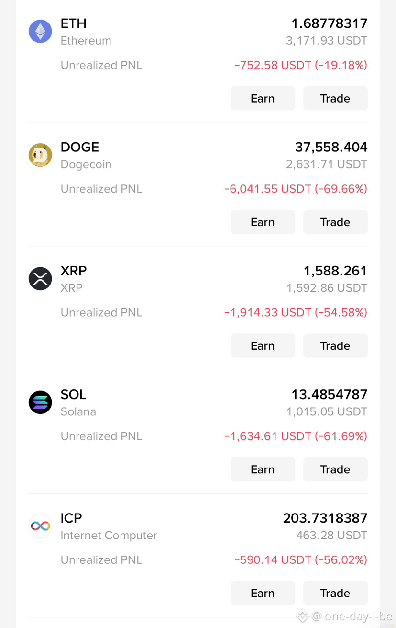Open Trade for ICP
396x628 pixels.
point(335,593)
